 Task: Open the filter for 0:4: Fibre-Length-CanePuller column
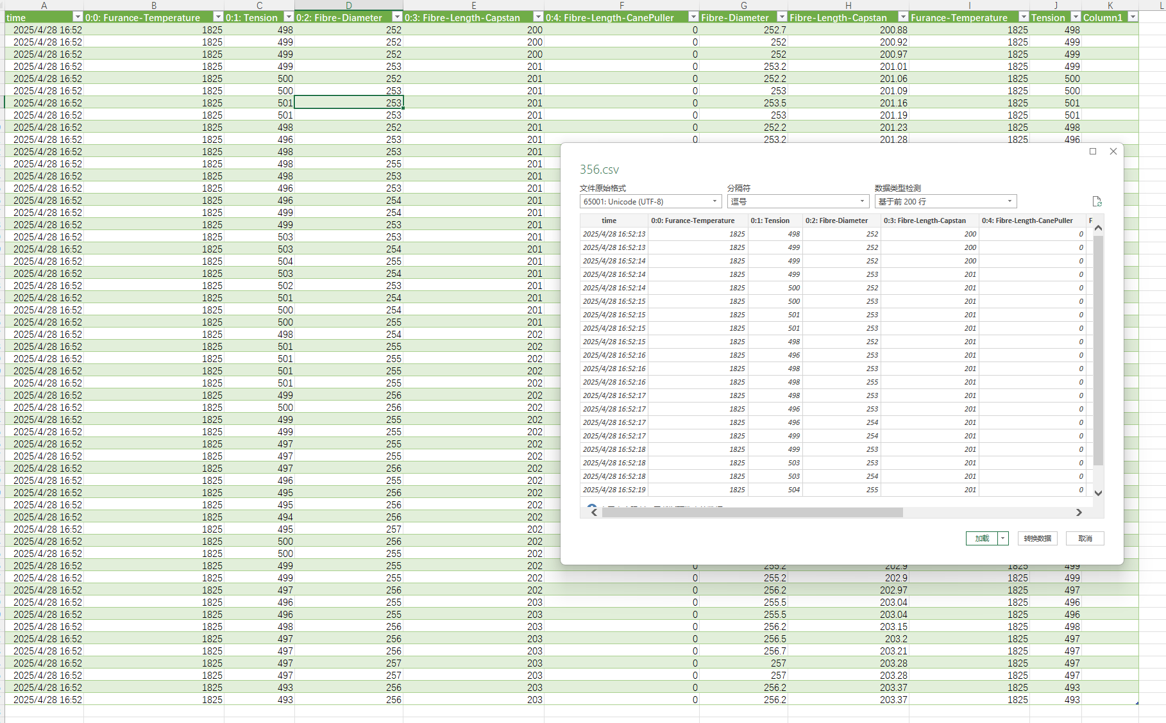(x=693, y=17)
